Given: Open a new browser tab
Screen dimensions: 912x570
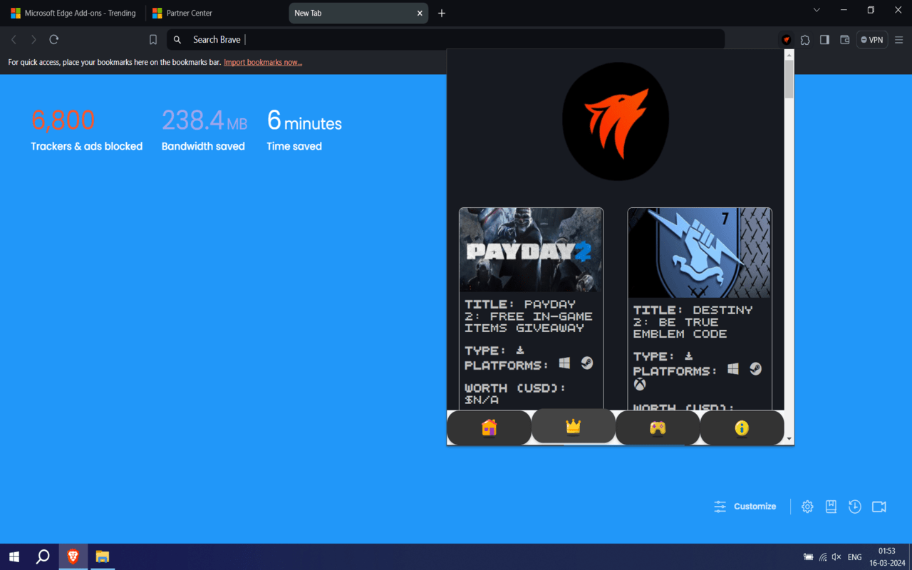Looking at the screenshot, I should (442, 13).
